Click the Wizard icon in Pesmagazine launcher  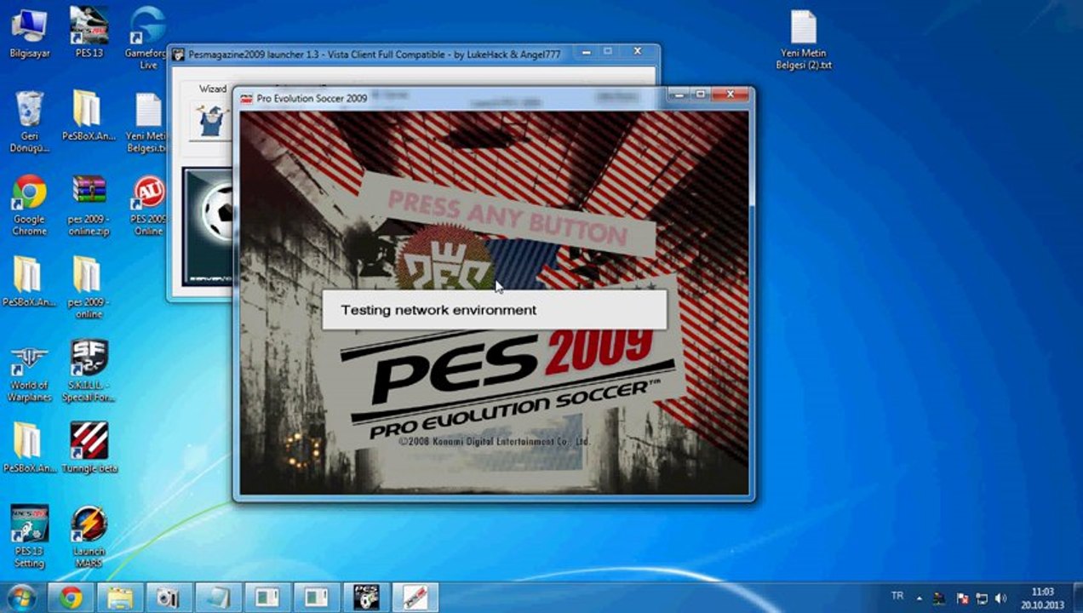[210, 121]
